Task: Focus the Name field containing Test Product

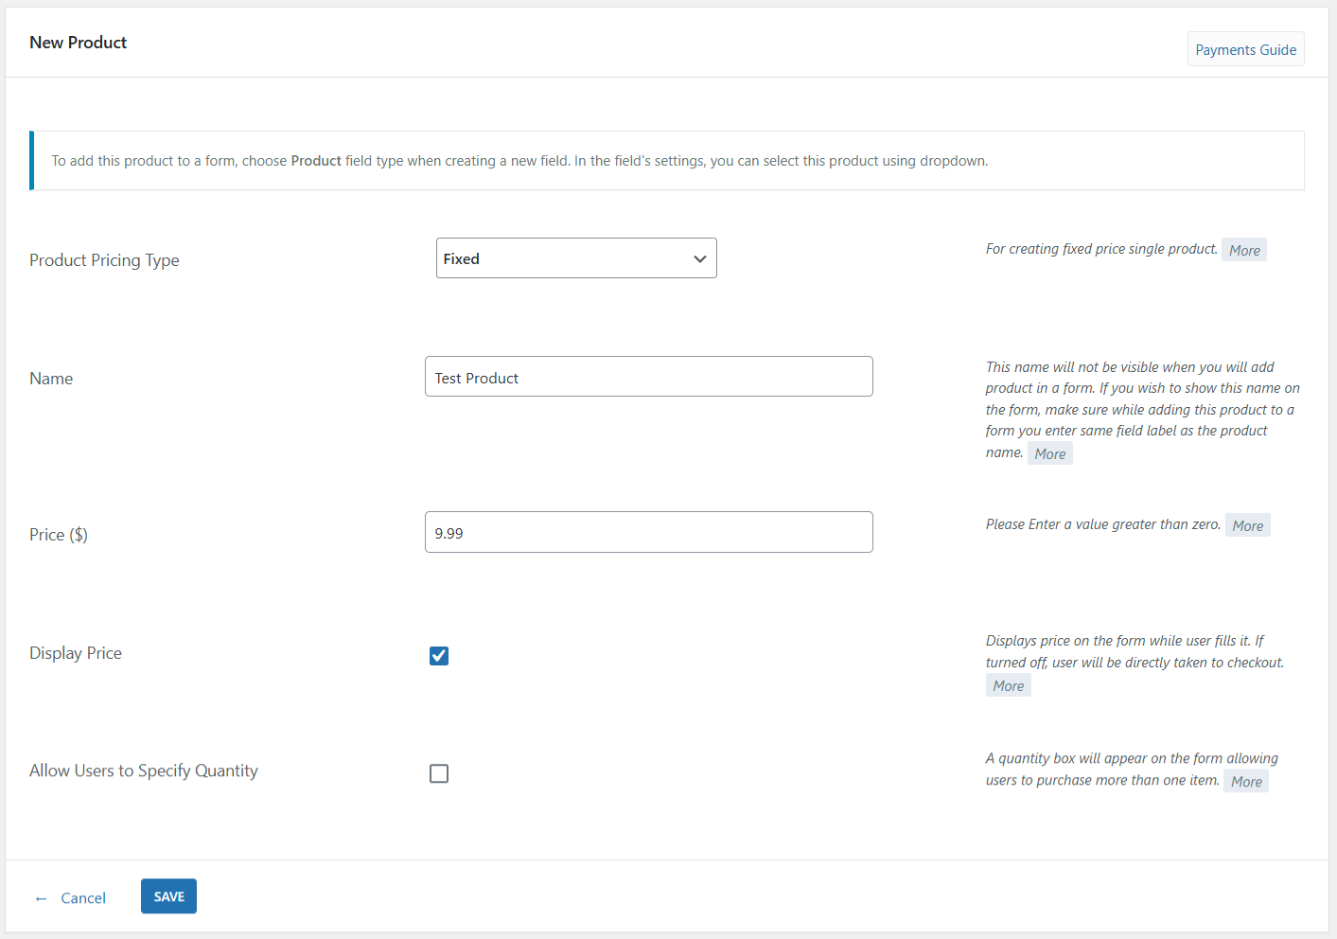Action: pyautogui.click(x=648, y=377)
